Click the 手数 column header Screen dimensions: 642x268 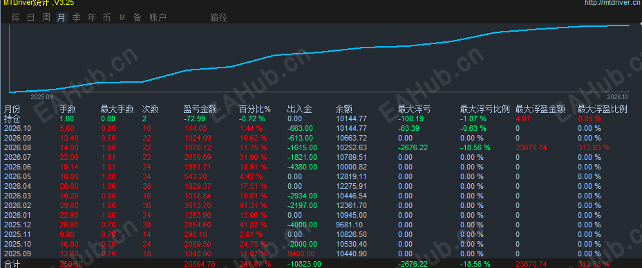click(x=68, y=110)
